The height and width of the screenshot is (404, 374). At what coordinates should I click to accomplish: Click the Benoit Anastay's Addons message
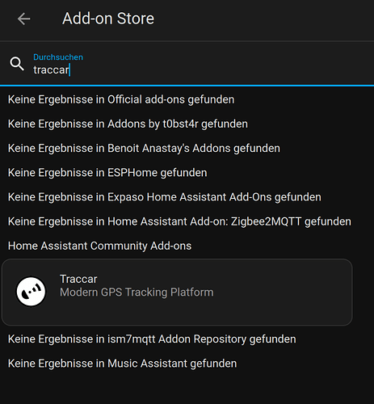pyautogui.click(x=144, y=149)
